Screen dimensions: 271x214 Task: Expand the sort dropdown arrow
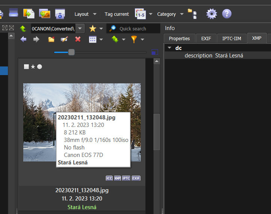pyautogui.click(x=123, y=39)
